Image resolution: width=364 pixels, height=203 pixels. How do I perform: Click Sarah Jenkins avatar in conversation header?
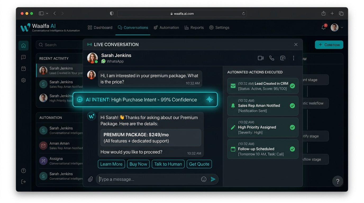93,58
